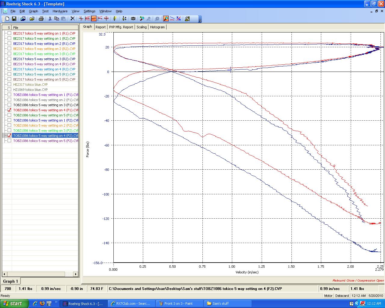Open the Graph menu in menu bar
The width and height of the screenshot is (385, 308).
point(33,11)
